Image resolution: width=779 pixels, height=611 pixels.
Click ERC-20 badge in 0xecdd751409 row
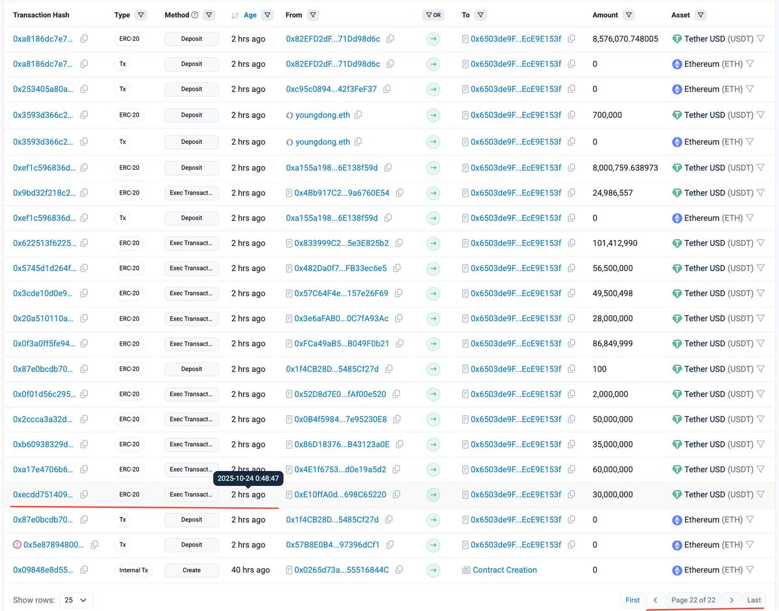[x=129, y=494]
